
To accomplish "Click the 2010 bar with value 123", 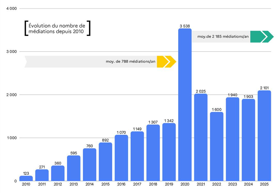I will click(26, 178).
